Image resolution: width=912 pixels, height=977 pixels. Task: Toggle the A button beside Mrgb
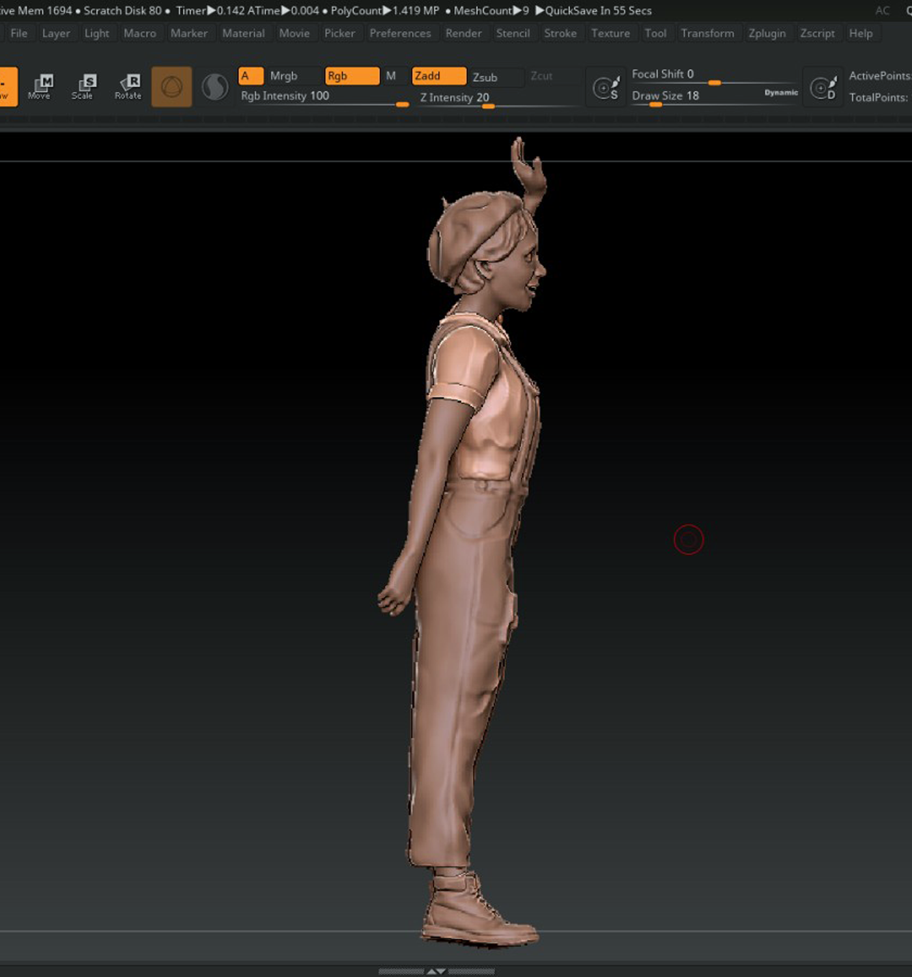[x=251, y=76]
